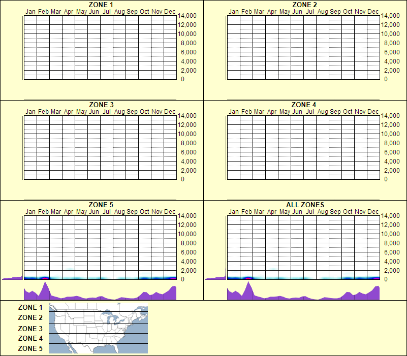The height and width of the screenshot is (356, 407).
Task: Click inside the empty ZONE 4 plot grid
Action: click(x=302, y=147)
